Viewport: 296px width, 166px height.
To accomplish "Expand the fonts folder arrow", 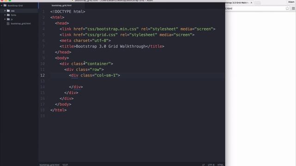I will [x=5, y=15].
